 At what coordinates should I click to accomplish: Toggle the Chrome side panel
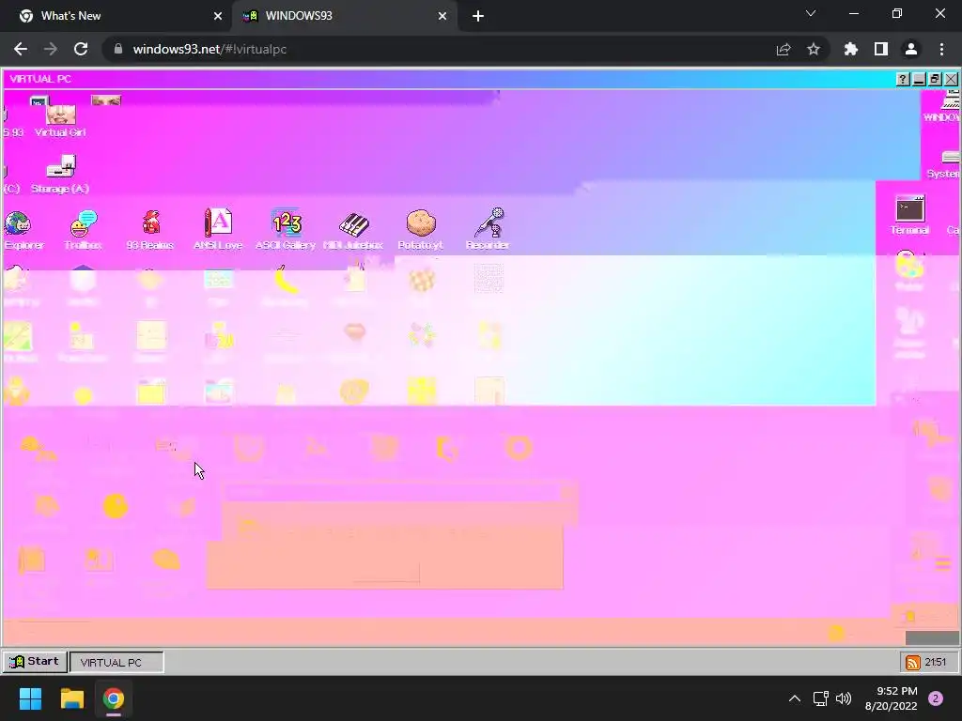click(881, 49)
